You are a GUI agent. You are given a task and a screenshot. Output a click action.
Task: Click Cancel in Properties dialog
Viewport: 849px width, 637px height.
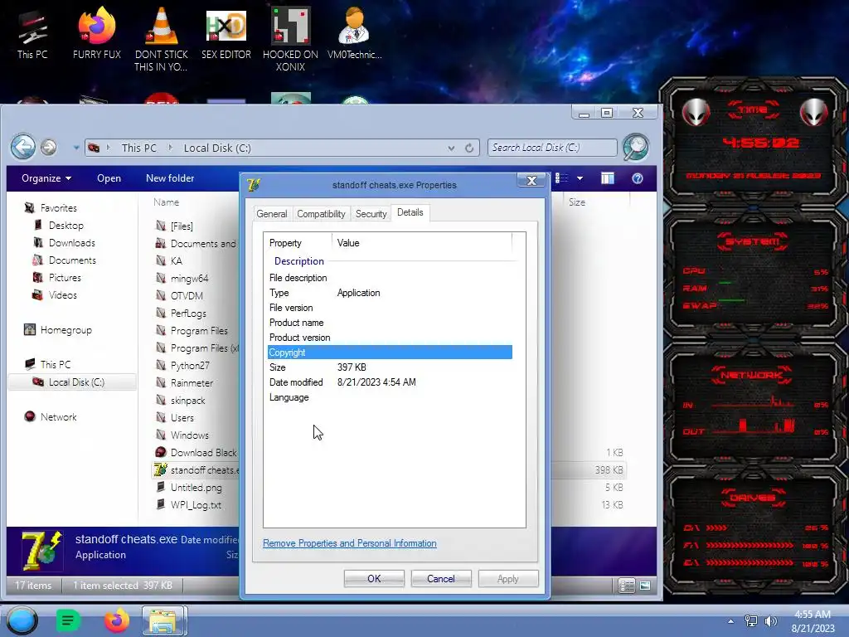[x=441, y=578]
